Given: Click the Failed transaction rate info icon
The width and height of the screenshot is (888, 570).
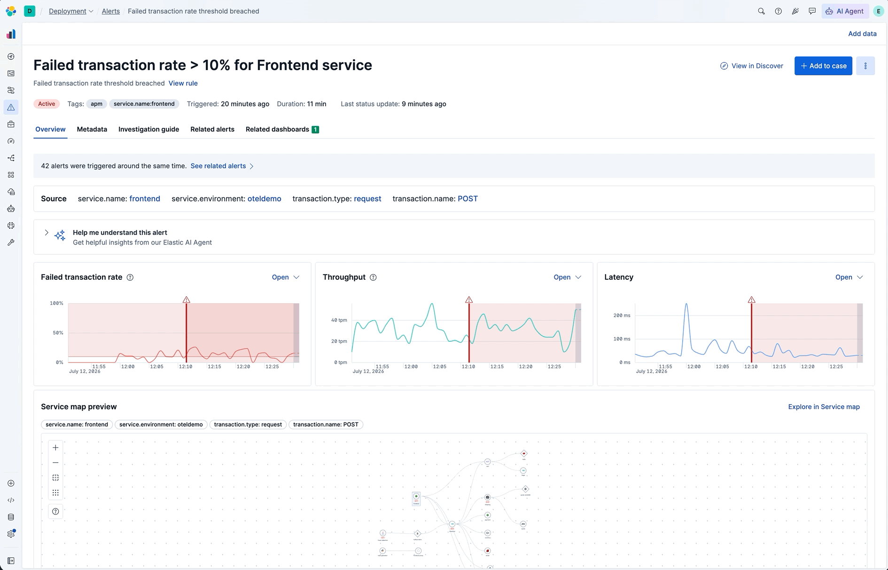Looking at the screenshot, I should 130,277.
